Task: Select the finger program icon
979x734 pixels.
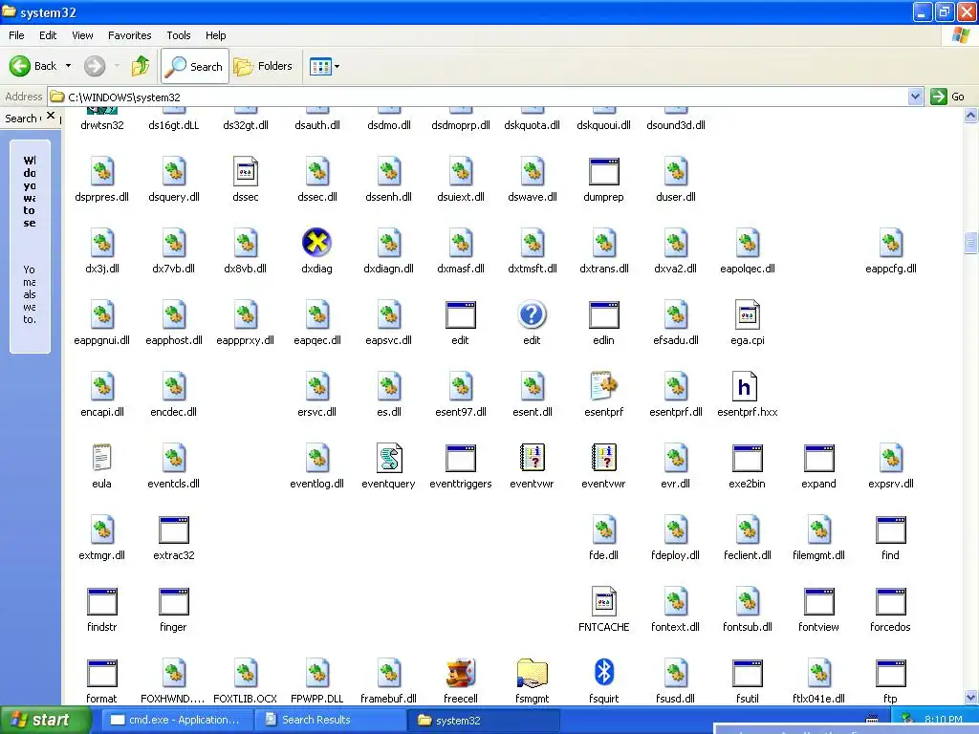Action: coord(174,602)
